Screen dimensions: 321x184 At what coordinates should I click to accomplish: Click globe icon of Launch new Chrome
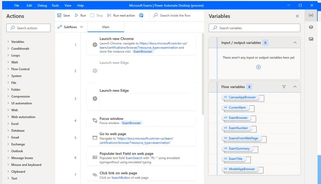coord(95,45)
